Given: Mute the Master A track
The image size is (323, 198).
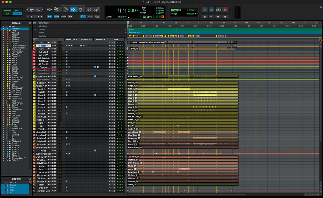Looking at the screenshot, I should (55, 46).
